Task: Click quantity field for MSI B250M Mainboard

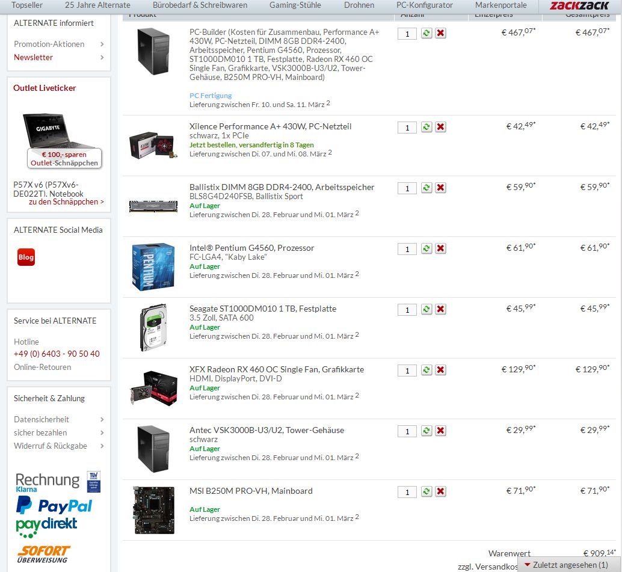Action: tap(407, 492)
